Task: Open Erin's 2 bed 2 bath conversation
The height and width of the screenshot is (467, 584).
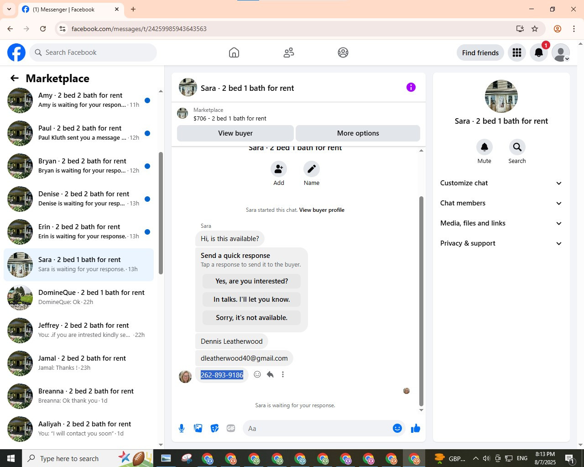Action: (79, 232)
